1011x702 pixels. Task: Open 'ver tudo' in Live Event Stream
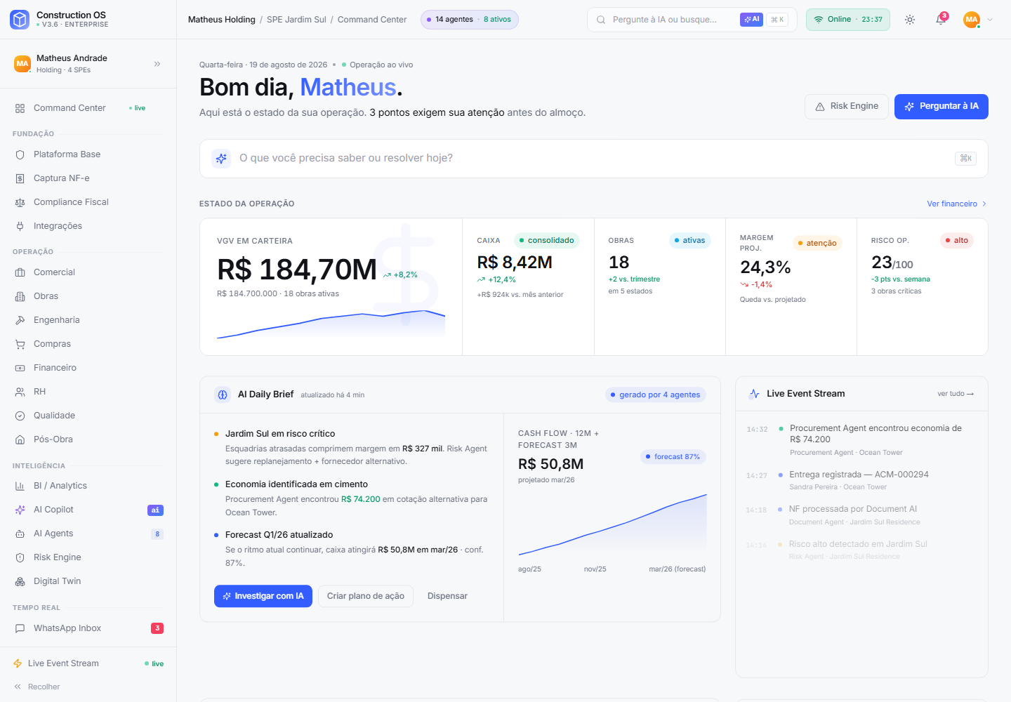click(x=956, y=394)
